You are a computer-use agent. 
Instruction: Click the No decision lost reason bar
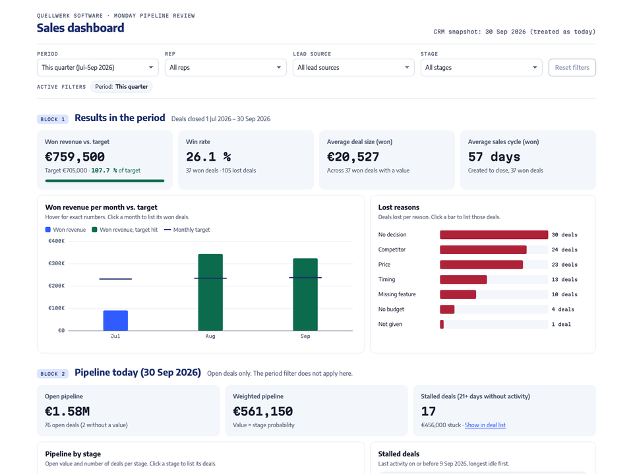[494, 234]
